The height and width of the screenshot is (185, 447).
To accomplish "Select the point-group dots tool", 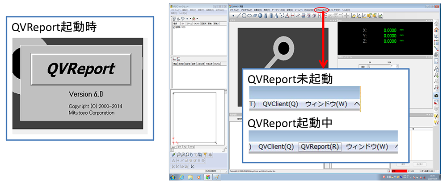I will (282, 16).
